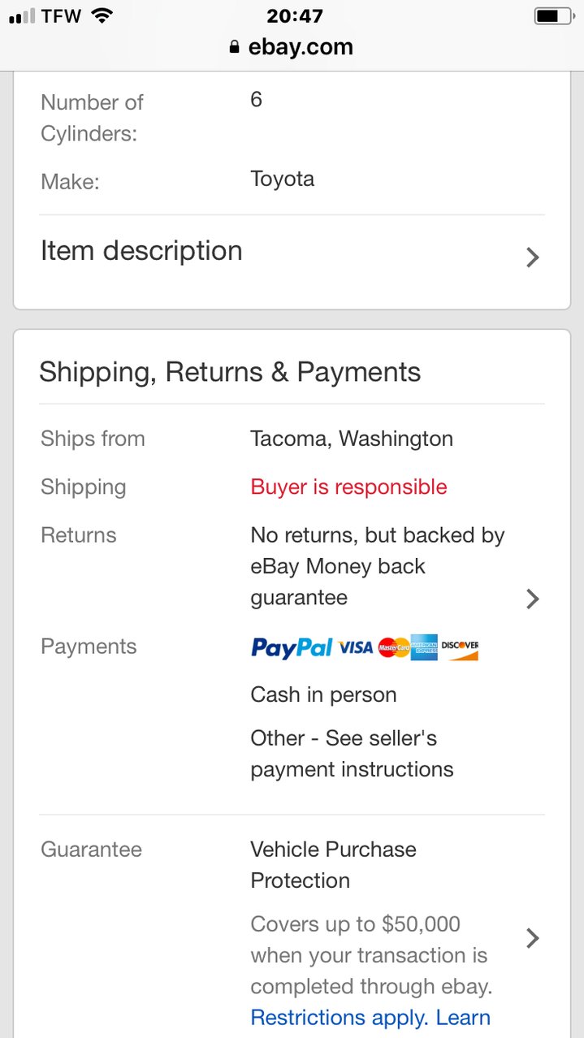Open the Item description row

click(292, 253)
